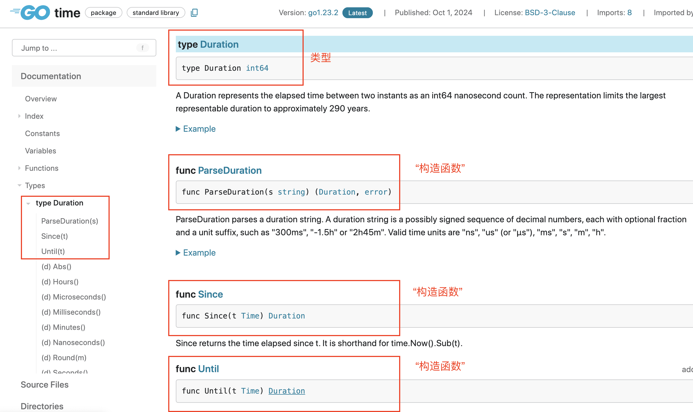Screen dimensions: 693x412
Task: Go to (d) Milliseconds() in the sidebar
Action: [x=71, y=312]
